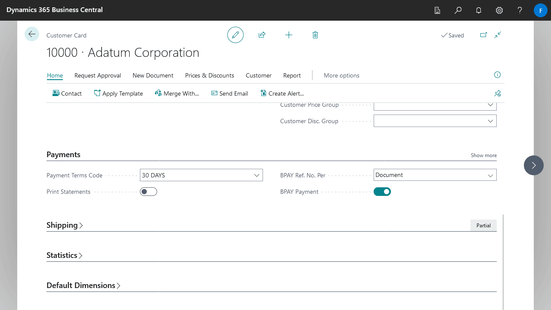
Task: Click Show more in Payments
Action: 484,155
